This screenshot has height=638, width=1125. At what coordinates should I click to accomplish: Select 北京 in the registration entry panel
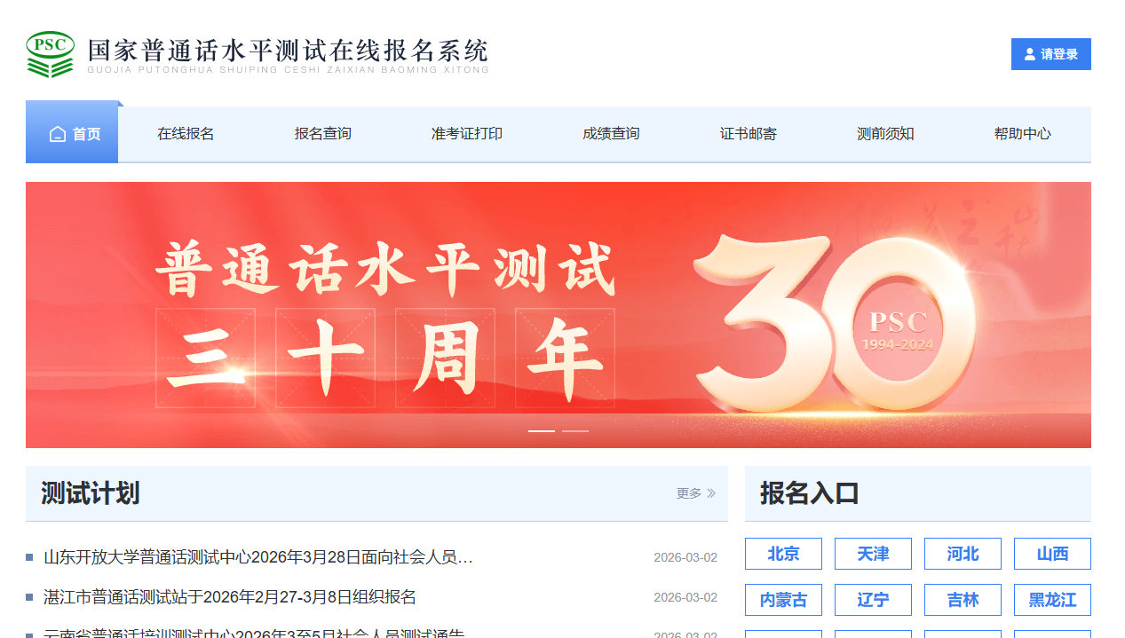pos(783,553)
